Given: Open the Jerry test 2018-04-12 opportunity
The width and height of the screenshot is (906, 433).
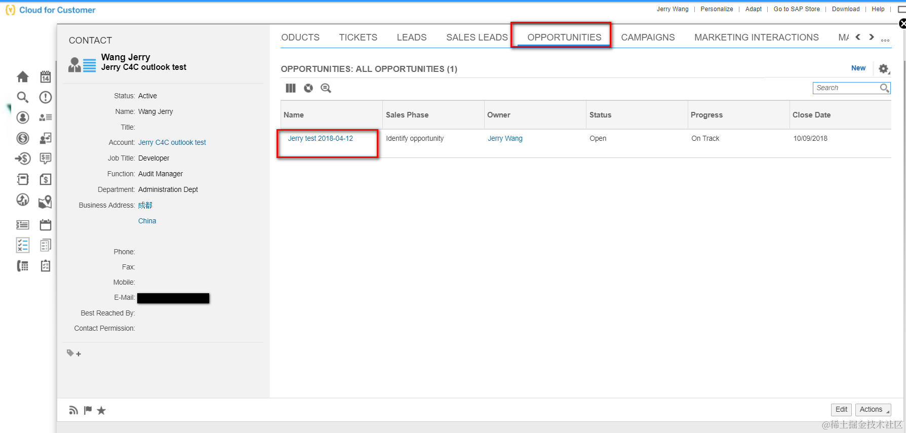Looking at the screenshot, I should tap(321, 138).
